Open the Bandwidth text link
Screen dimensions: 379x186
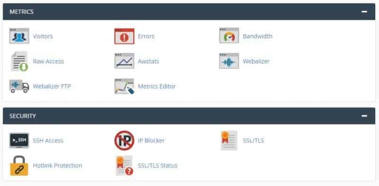[x=258, y=36]
